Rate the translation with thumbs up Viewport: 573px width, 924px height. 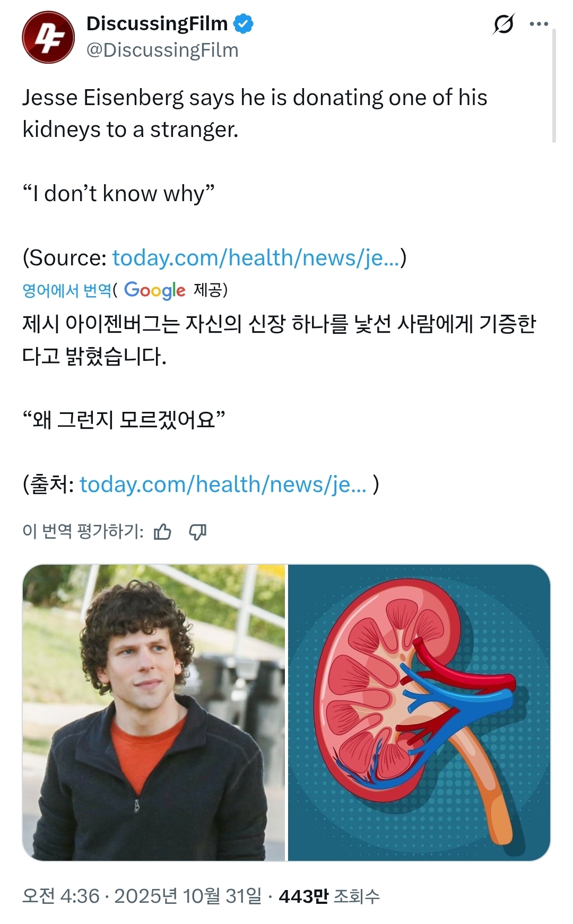162,531
